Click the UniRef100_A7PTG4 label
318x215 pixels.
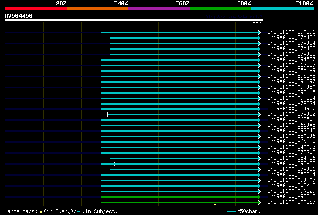tap(291, 104)
